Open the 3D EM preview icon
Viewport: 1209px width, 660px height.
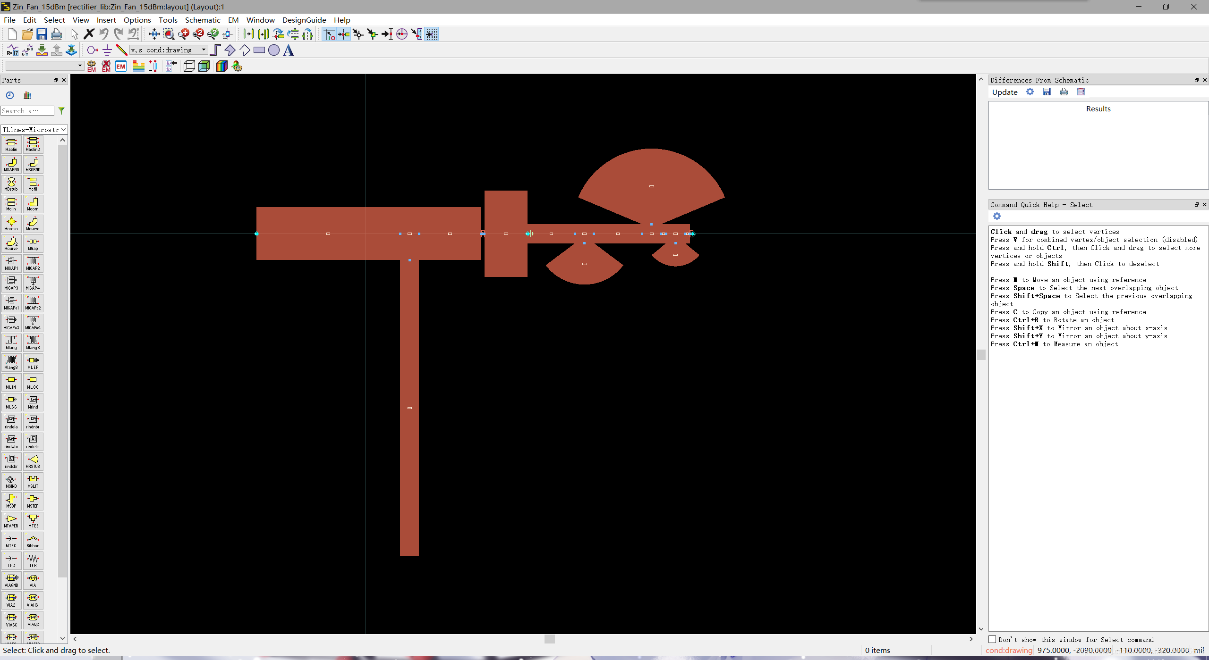[204, 66]
